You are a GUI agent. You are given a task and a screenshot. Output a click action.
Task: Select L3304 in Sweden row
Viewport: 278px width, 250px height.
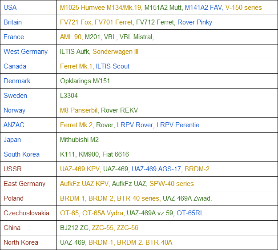[x=69, y=96]
